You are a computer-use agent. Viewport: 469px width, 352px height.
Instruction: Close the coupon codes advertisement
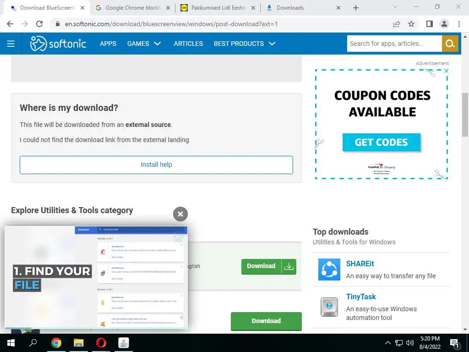[x=446, y=71]
